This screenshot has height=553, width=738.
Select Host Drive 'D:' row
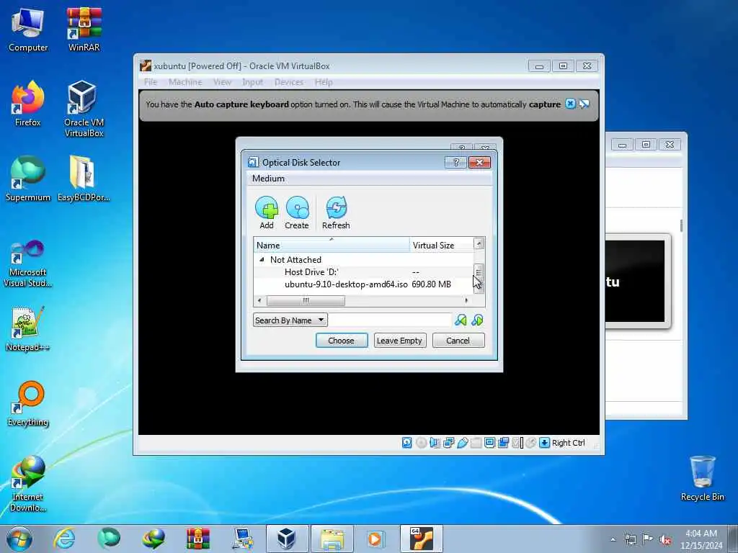click(x=363, y=271)
